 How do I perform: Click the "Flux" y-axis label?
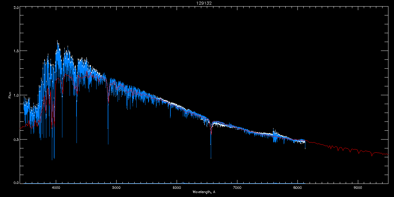[10, 95]
